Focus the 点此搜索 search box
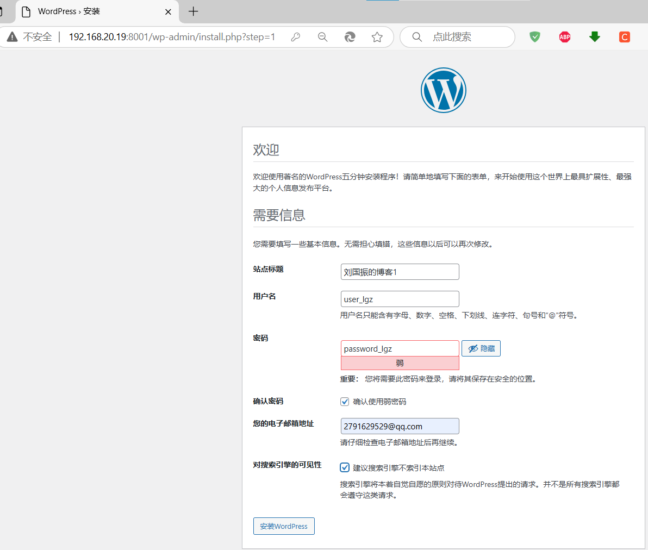This screenshot has height=550, width=648. point(457,37)
